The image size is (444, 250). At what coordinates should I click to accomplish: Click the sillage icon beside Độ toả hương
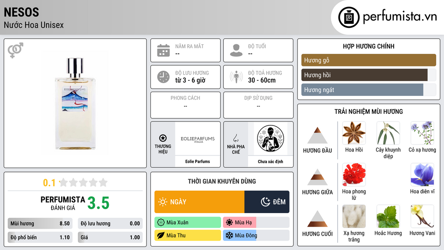tap(236, 77)
